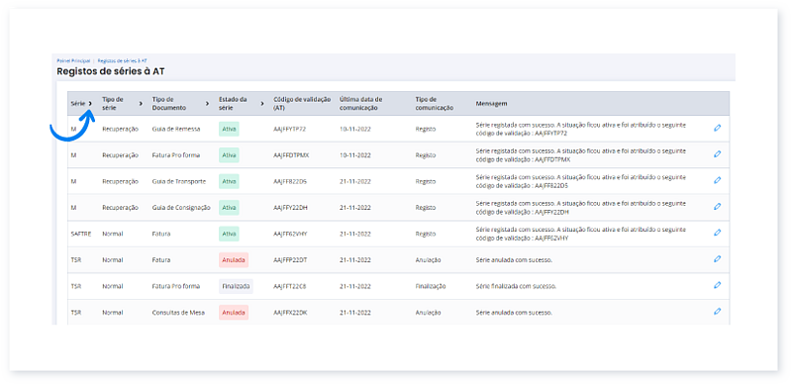
Task: Click the Finalizada status badge
Action: [x=236, y=286]
